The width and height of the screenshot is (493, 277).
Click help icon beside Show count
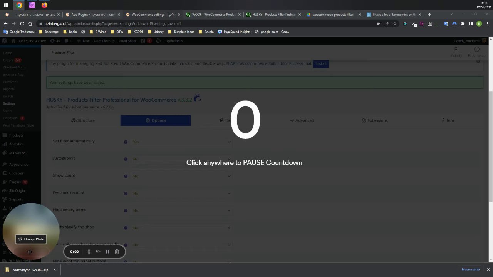coord(126,176)
